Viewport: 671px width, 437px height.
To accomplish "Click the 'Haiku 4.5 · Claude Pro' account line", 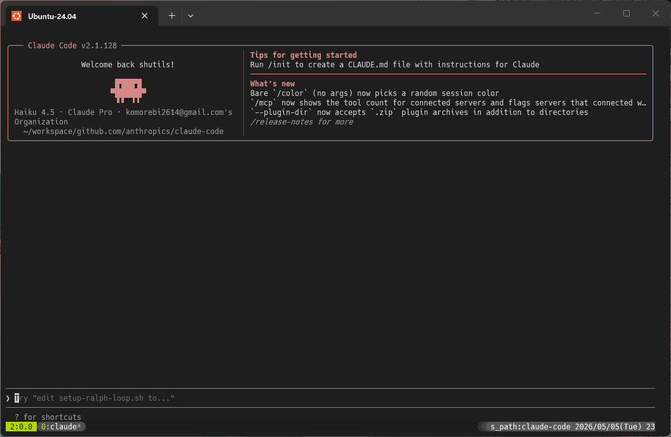I will [x=123, y=112].
